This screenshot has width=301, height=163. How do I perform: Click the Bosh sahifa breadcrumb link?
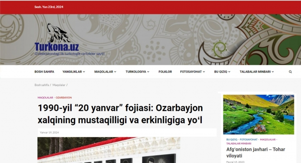click(42, 85)
